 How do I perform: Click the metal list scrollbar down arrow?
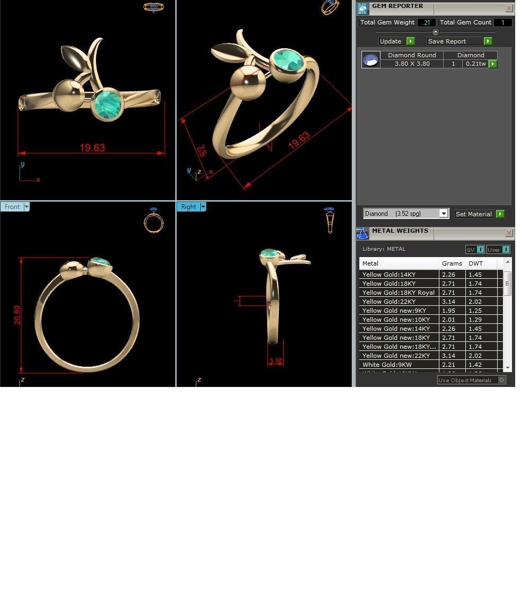(x=507, y=367)
